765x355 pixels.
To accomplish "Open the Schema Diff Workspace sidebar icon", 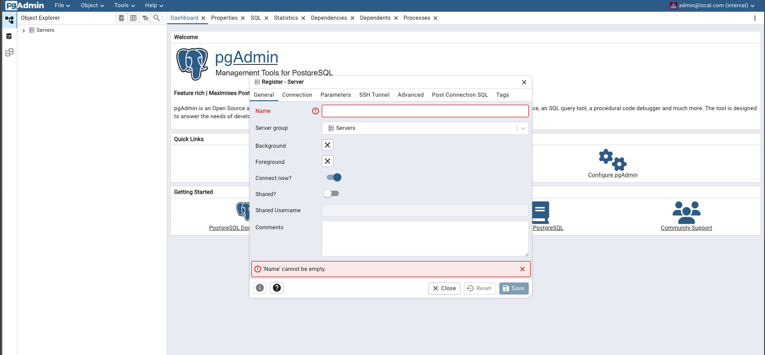I will coord(9,52).
